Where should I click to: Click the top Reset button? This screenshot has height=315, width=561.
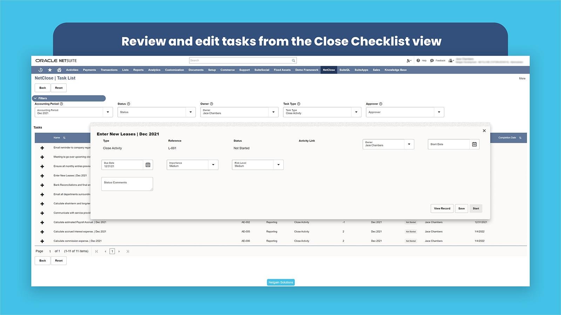click(59, 88)
